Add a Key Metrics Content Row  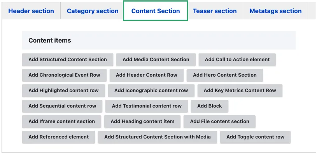pos(240,91)
